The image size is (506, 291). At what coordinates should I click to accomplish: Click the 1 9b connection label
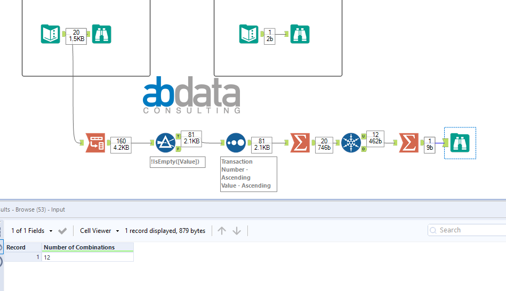(x=430, y=144)
